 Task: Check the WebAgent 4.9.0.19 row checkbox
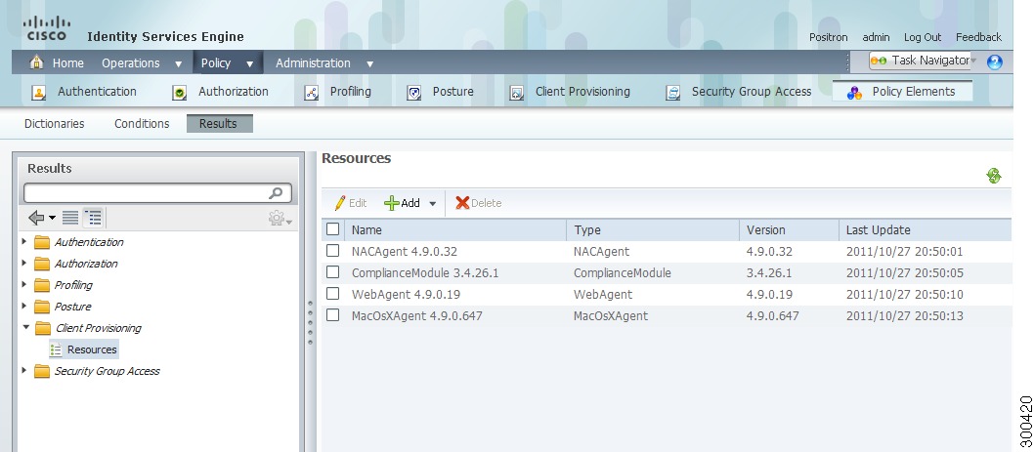[x=333, y=294]
